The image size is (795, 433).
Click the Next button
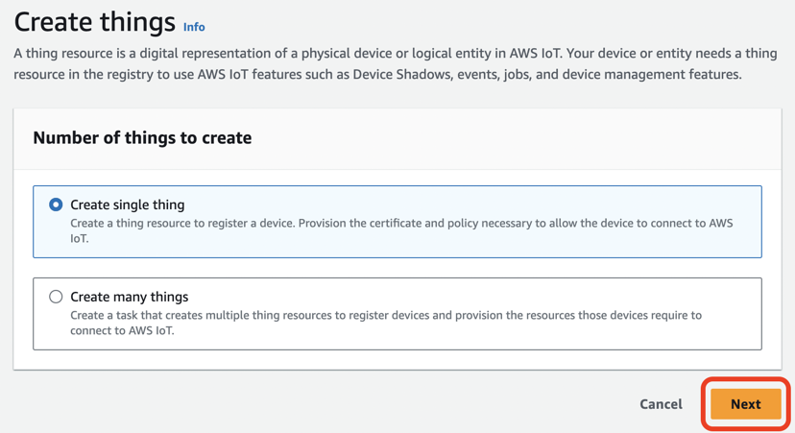(745, 404)
